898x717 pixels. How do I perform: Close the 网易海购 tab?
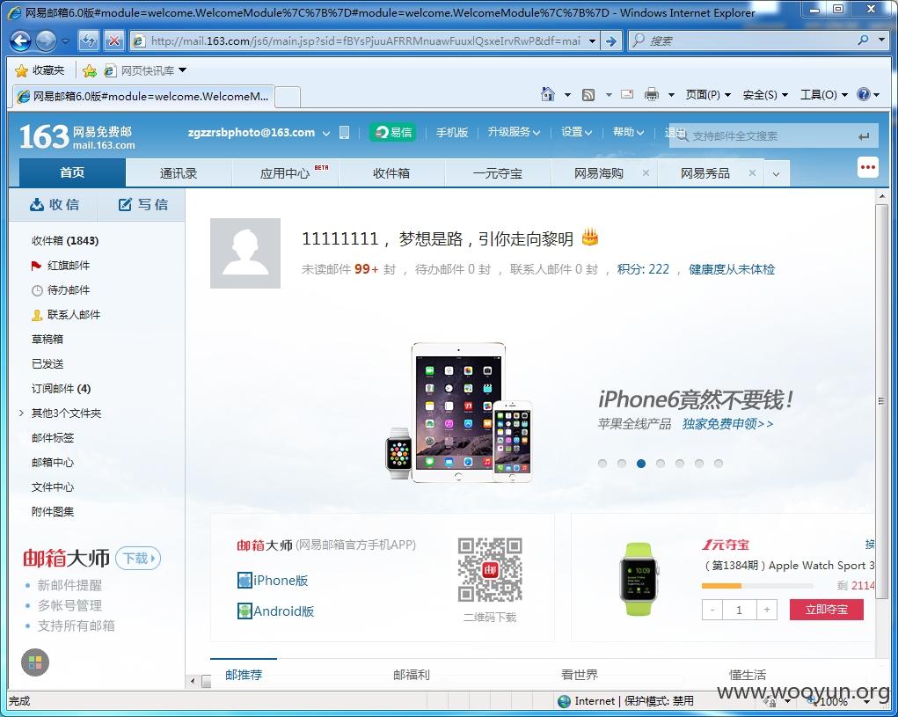[646, 173]
